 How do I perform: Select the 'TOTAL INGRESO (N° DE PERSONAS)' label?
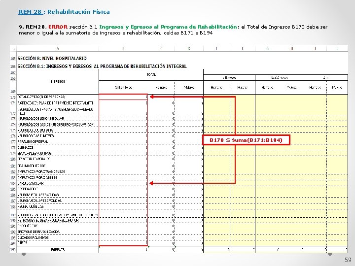(41, 97)
